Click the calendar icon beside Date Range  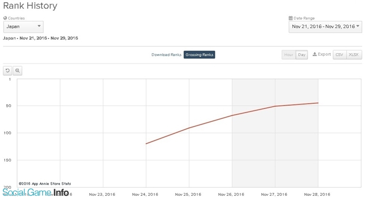click(290, 18)
